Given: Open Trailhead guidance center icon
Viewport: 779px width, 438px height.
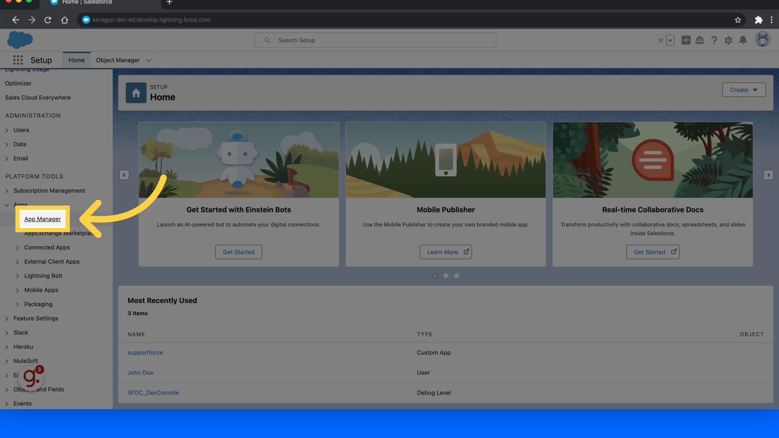Looking at the screenshot, I should point(699,40).
